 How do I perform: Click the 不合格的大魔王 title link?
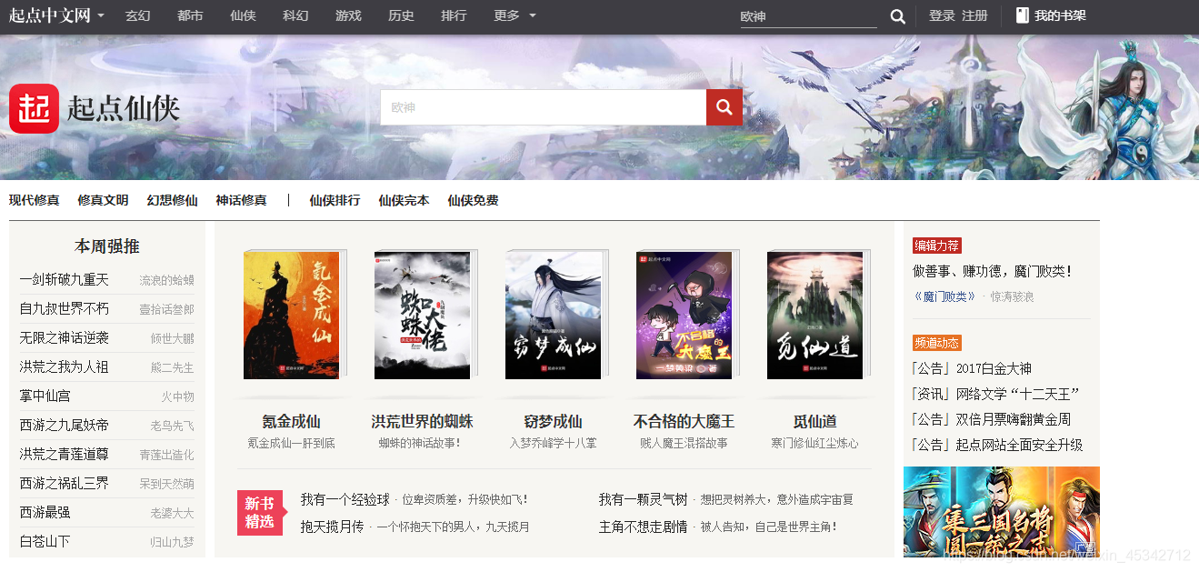pyautogui.click(x=684, y=421)
